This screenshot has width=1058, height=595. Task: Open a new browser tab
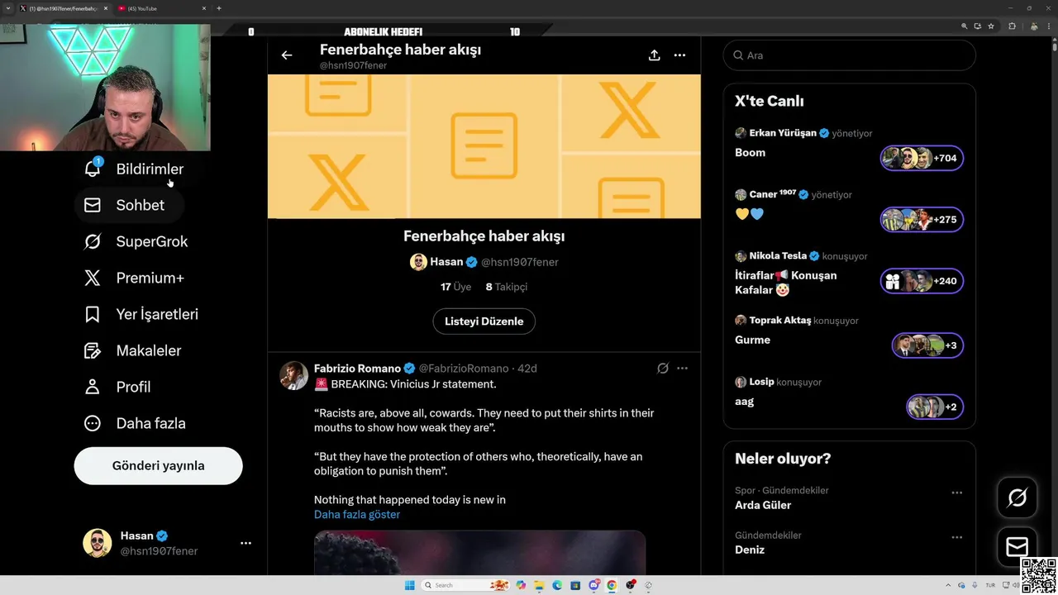[x=219, y=8]
